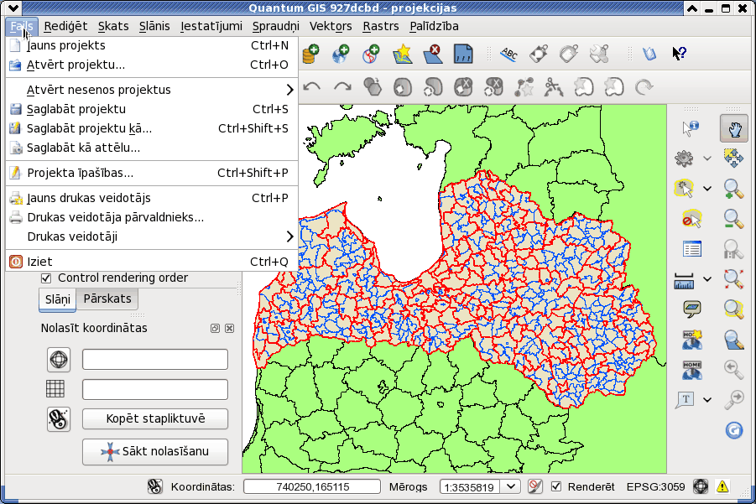Screen dimensions: 756x504
Task: Open dropdown arrow next to text annotation tool
Action: (707, 399)
